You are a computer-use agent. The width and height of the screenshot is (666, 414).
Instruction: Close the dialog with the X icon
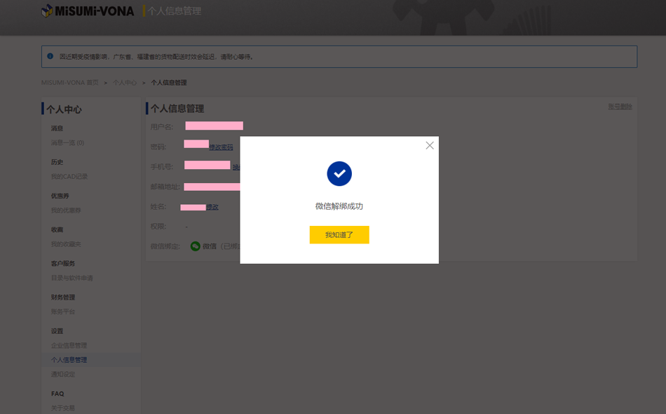(x=430, y=145)
